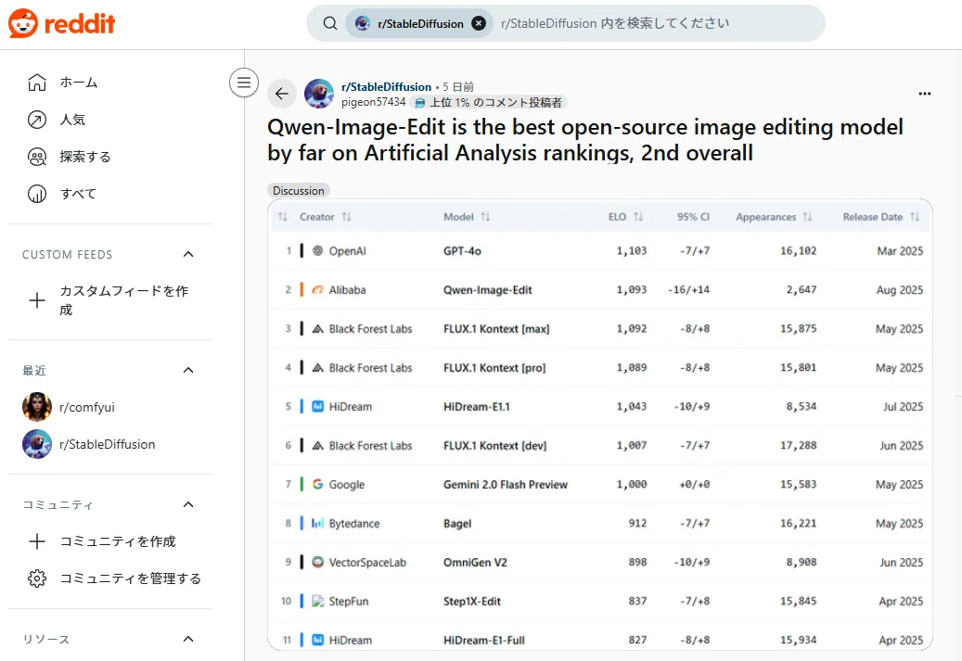The width and height of the screenshot is (962, 661).
Task: Click the popular arrow icon
Action: [x=37, y=120]
